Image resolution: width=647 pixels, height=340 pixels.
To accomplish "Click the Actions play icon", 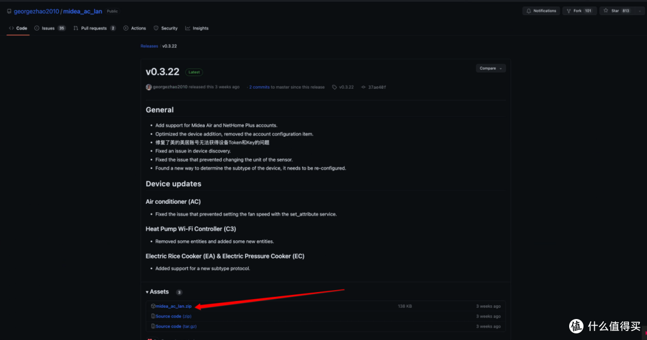I will click(126, 28).
